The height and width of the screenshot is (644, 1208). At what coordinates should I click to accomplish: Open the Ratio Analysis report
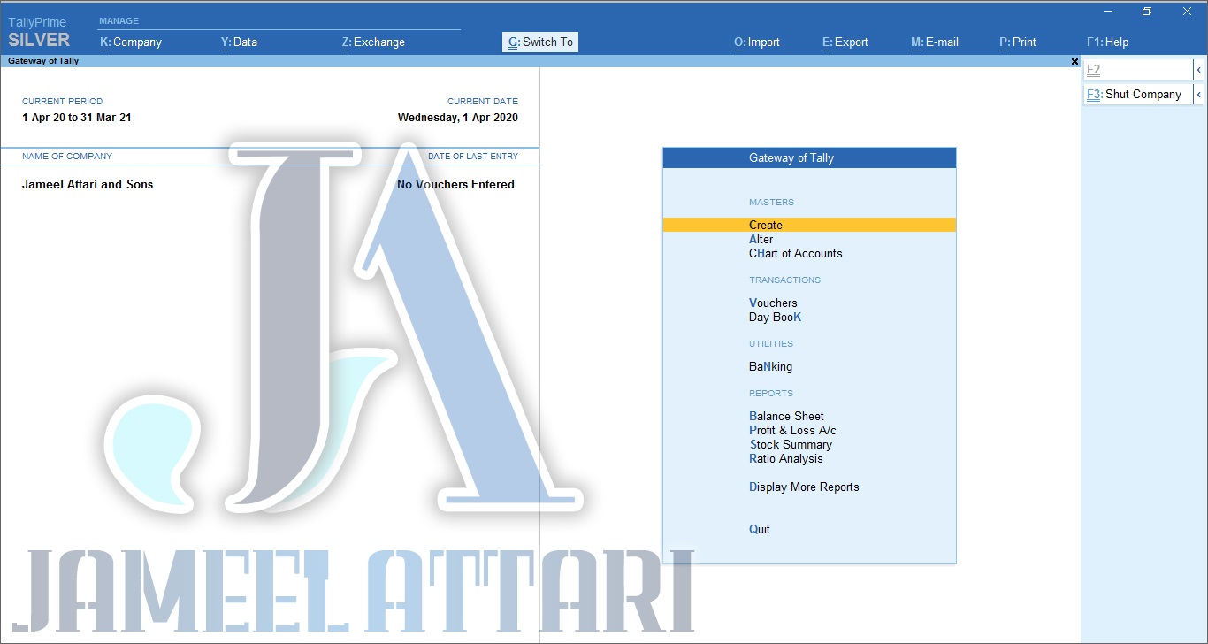tap(785, 458)
